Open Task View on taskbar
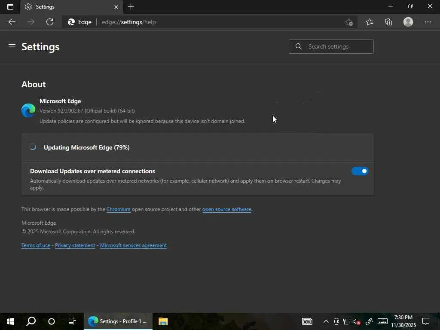 72,321
